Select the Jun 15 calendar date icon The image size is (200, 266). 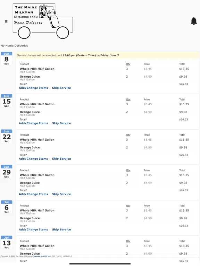pyautogui.click(x=7, y=100)
